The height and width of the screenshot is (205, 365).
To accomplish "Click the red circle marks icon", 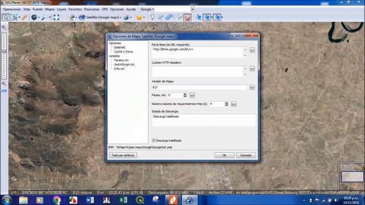I will [188, 17].
